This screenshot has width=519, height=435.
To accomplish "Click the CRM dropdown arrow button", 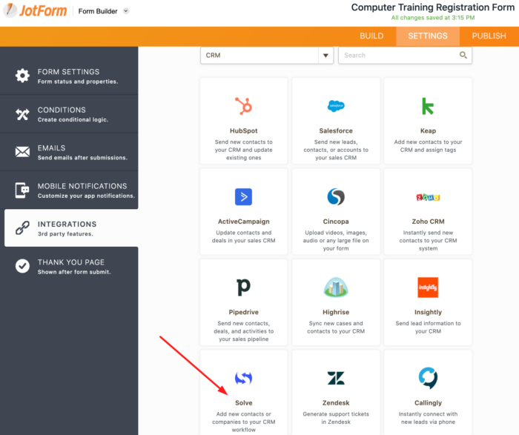I will click(325, 56).
